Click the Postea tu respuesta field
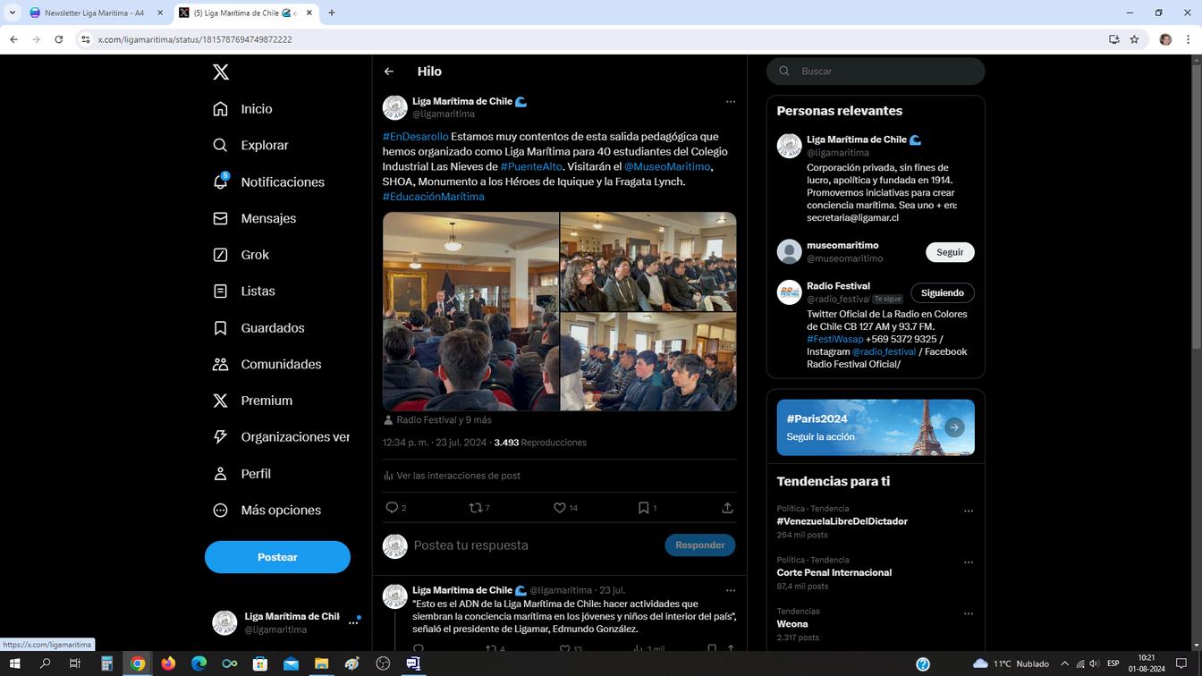The width and height of the screenshot is (1202, 676). pyautogui.click(x=533, y=545)
